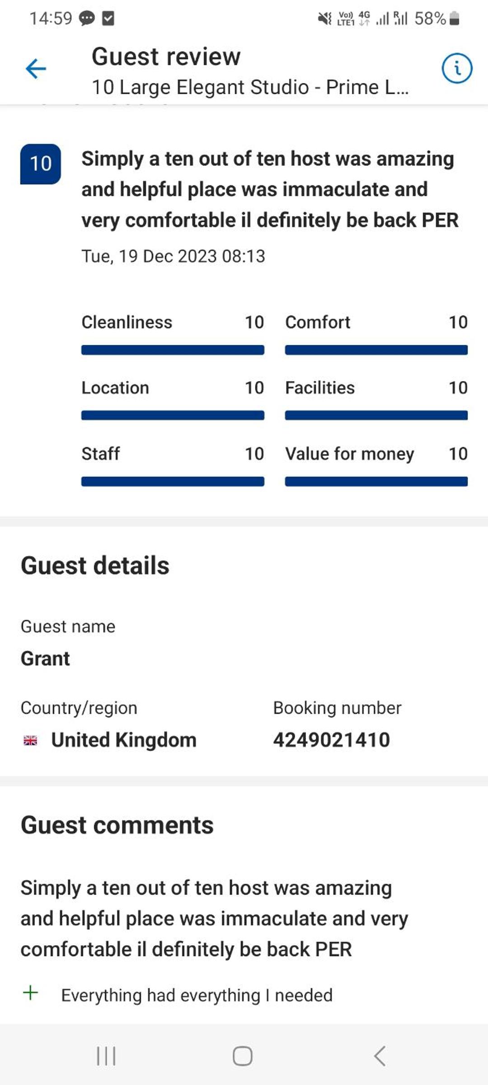488x1085 pixels.
Task: Tap the Android back navigation chevron
Action: [x=380, y=1056]
